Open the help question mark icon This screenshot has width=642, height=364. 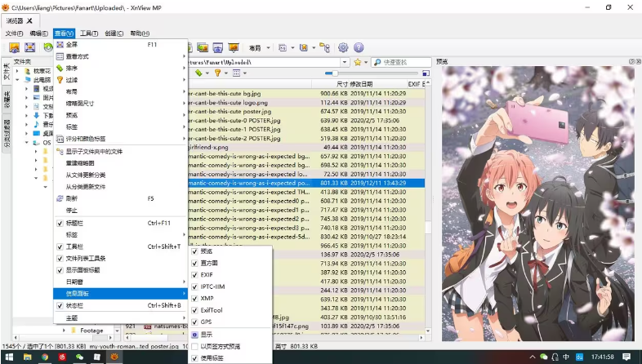click(358, 48)
